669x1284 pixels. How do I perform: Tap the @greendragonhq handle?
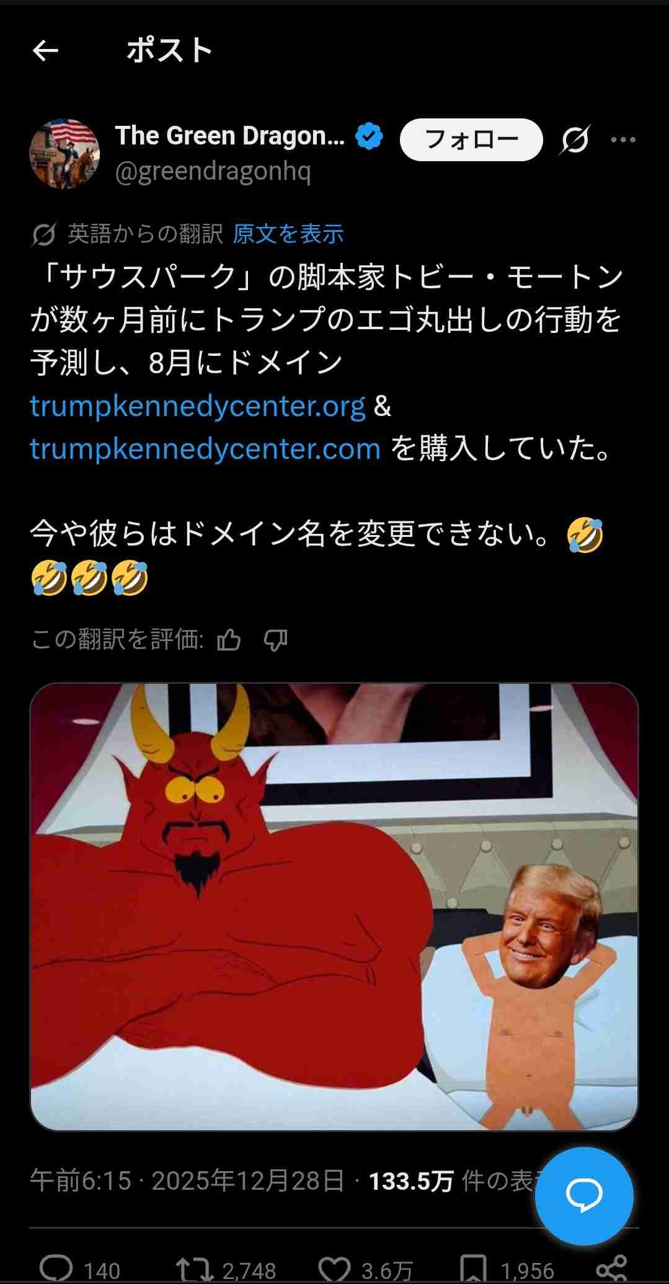pyautogui.click(x=213, y=170)
